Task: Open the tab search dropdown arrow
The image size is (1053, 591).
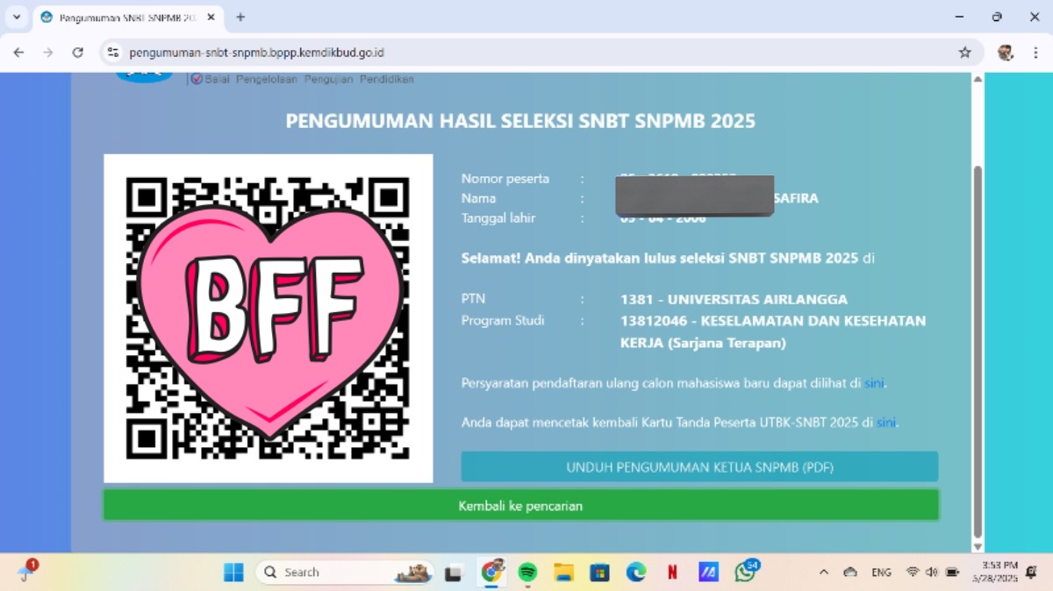Action: (x=18, y=17)
